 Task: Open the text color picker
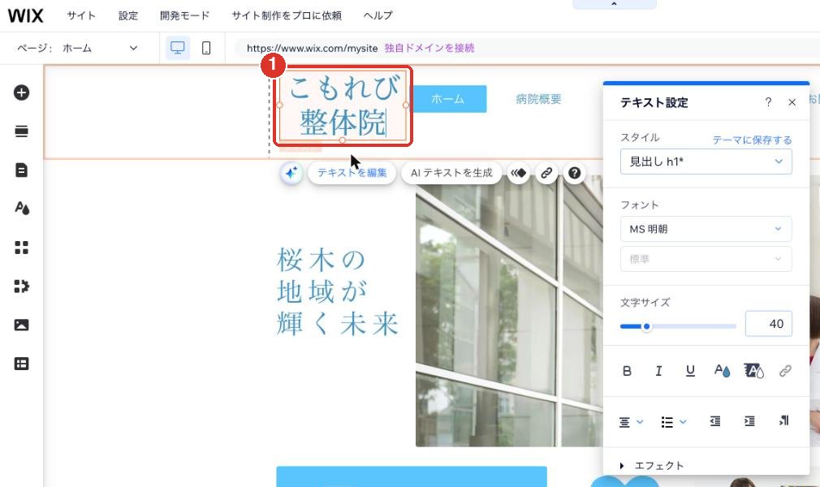click(x=723, y=371)
